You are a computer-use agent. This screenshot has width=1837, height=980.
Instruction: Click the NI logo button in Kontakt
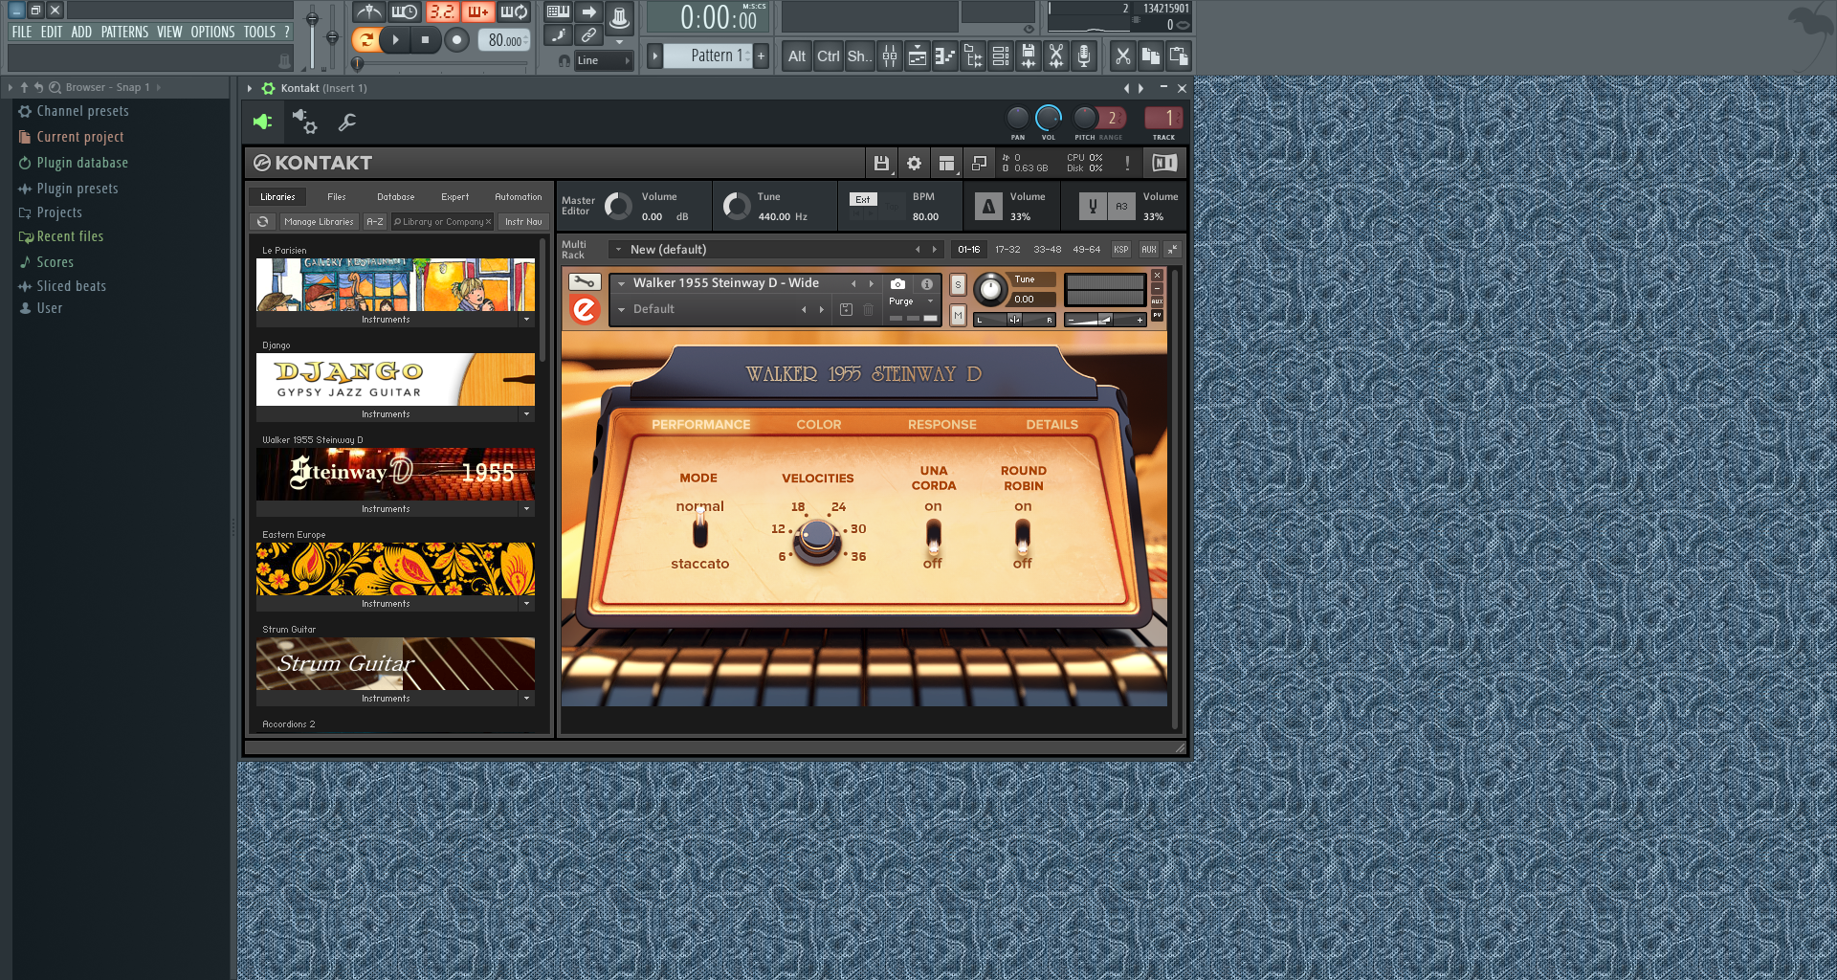point(1164,164)
